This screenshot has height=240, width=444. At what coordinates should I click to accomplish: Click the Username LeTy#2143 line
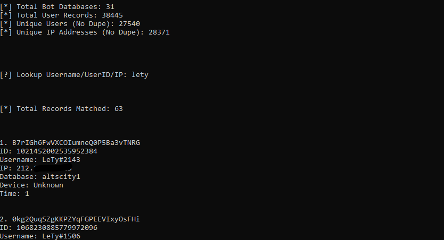(40, 159)
